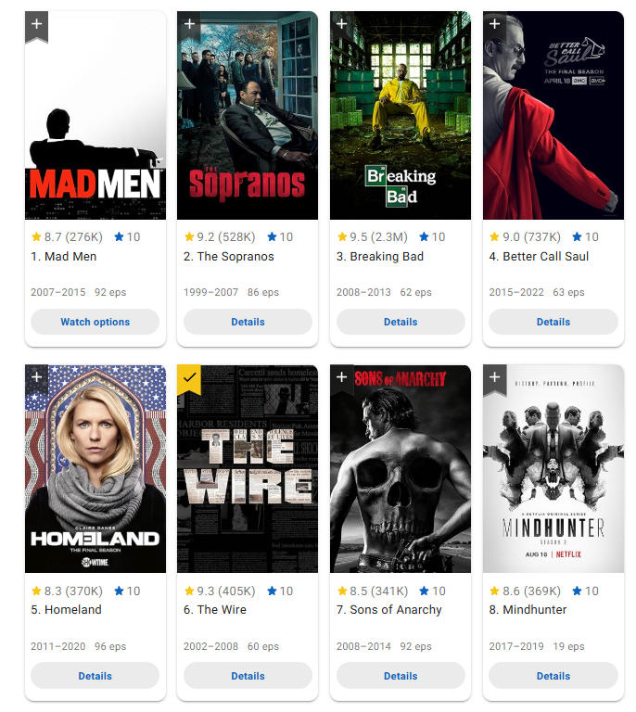
Task: Add Better Call Saul to watchlist via plus ribbon
Action: coord(495,26)
